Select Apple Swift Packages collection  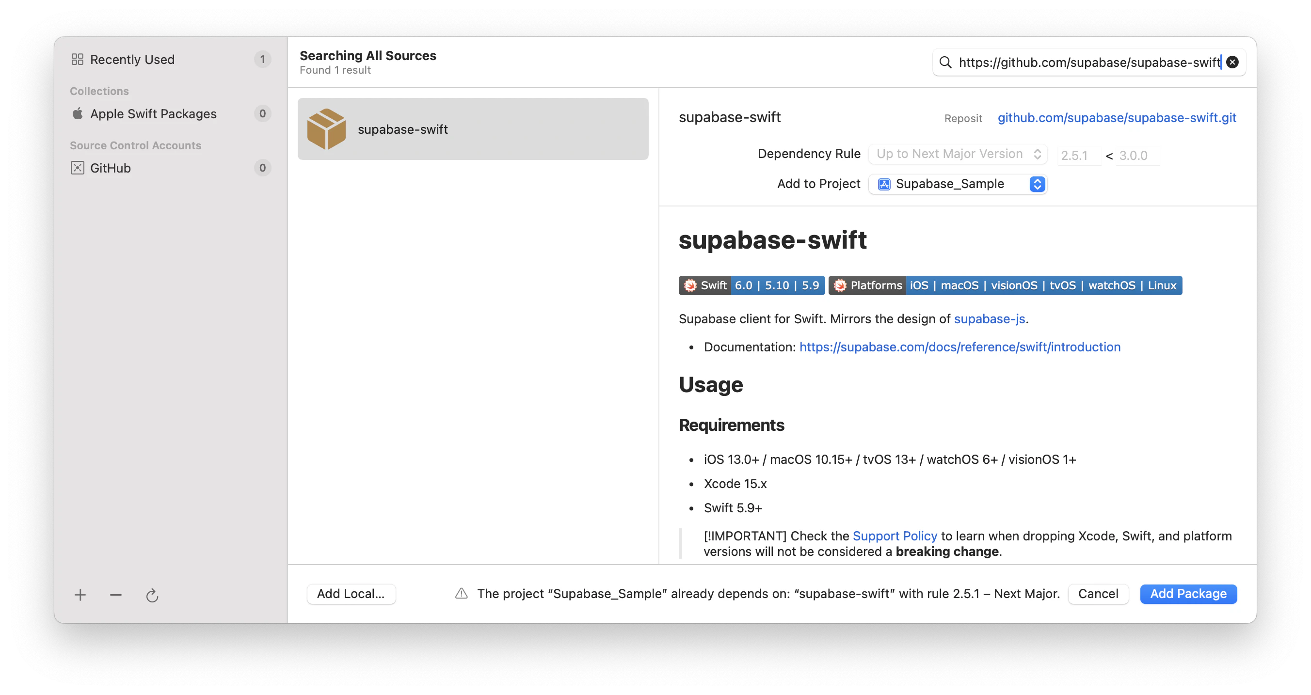[171, 113]
